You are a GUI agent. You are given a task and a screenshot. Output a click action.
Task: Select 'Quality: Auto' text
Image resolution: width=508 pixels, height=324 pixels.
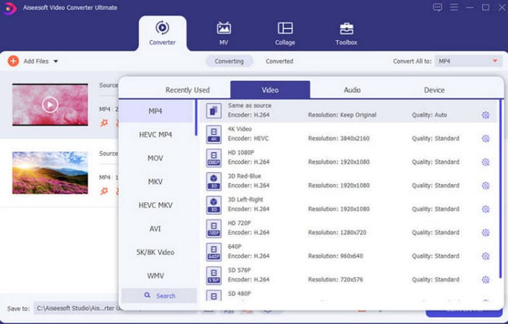(x=430, y=115)
